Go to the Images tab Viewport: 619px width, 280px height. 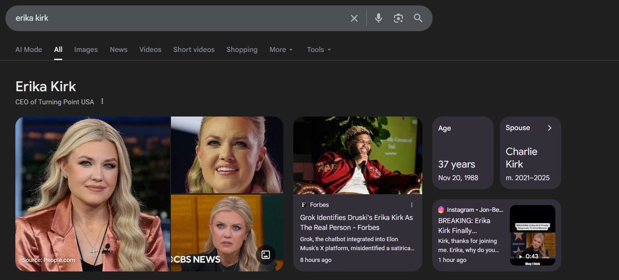click(x=86, y=50)
